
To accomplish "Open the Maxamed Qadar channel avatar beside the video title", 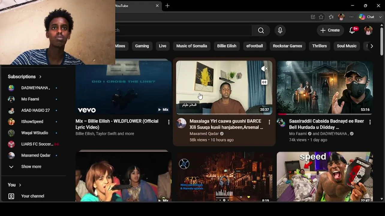I will (181, 123).
